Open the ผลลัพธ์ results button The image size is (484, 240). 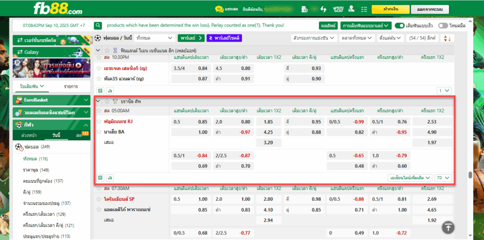click(x=328, y=26)
